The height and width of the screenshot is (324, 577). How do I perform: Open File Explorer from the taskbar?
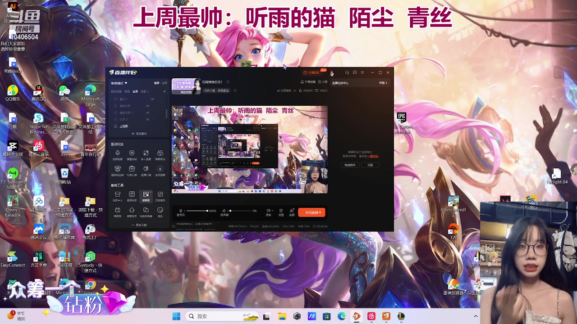[x=282, y=316]
